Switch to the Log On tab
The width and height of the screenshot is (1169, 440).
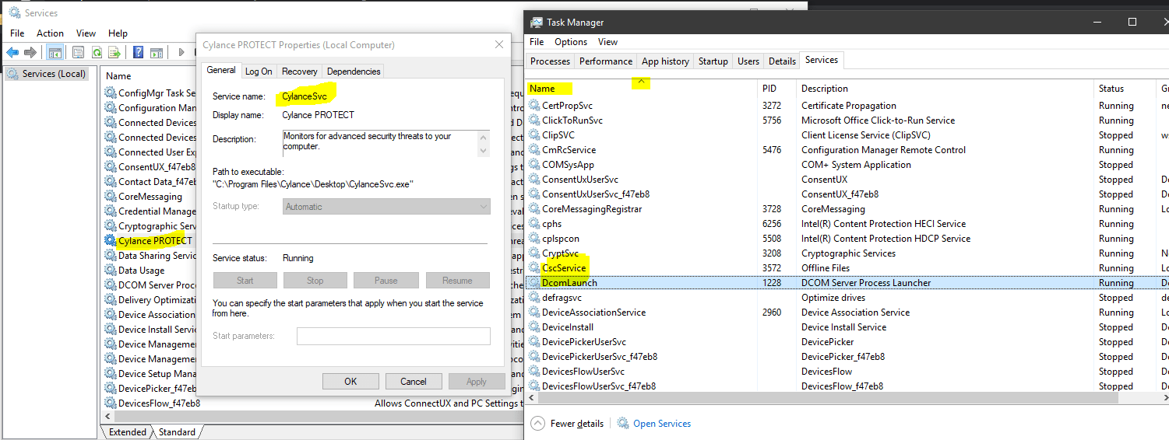(x=259, y=72)
